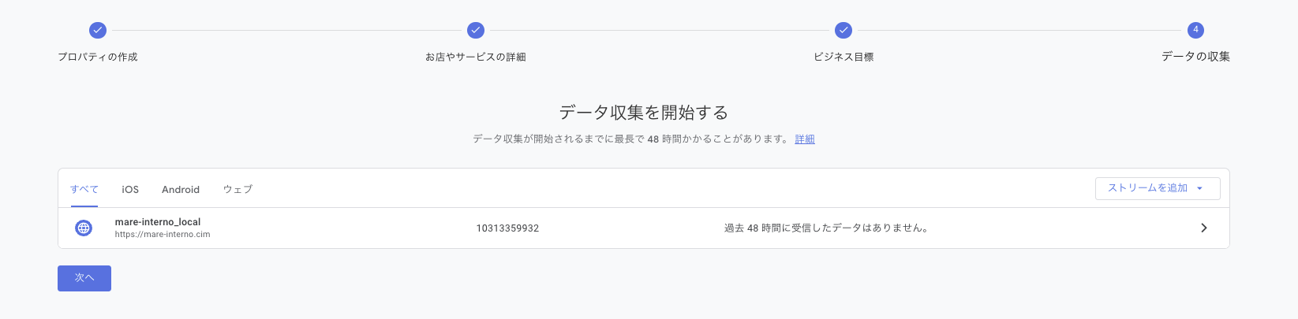
Task: Click the お店やサービスの詳細 step checkmark icon
Action: tap(475, 30)
